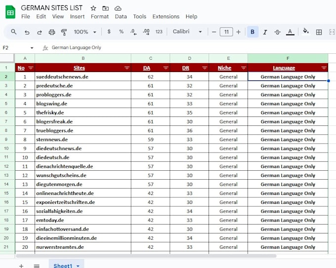This screenshot has height=268, width=336.
Task: Open the Google Sheets home icon
Action: click(x=10, y=12)
